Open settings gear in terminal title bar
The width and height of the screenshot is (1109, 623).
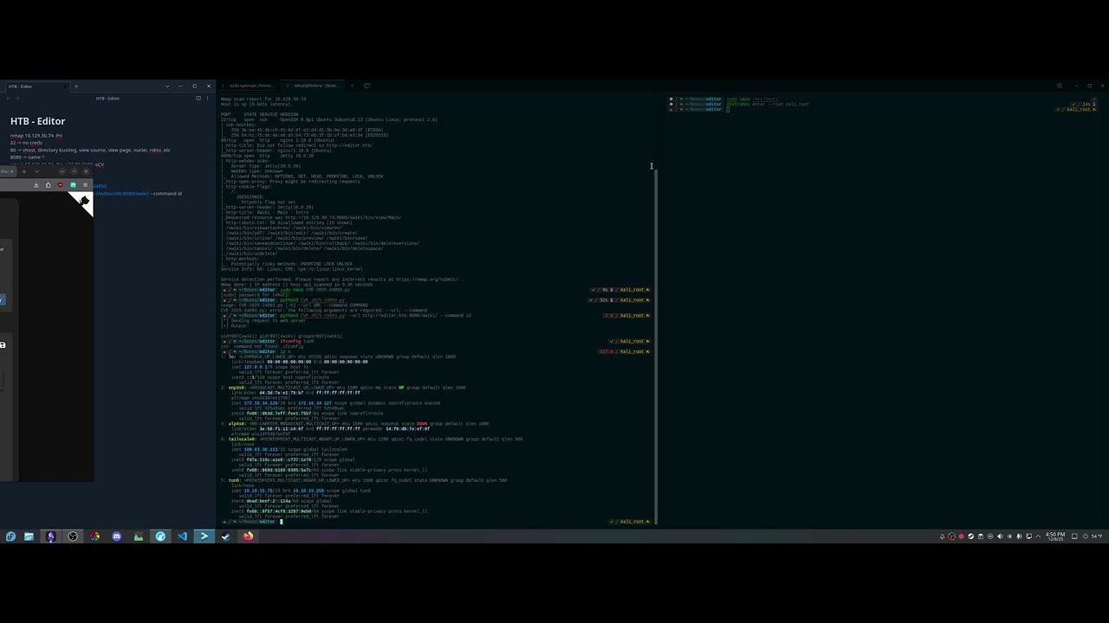click(1059, 86)
